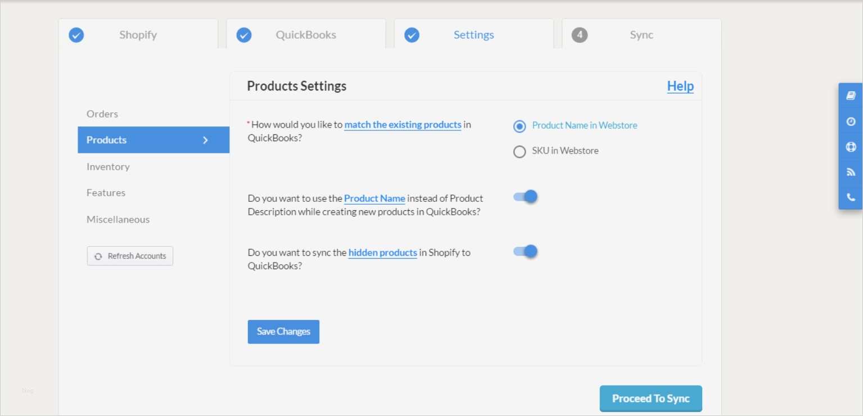Open the Inventory settings section
Screen dimensions: 863x416
(108, 166)
